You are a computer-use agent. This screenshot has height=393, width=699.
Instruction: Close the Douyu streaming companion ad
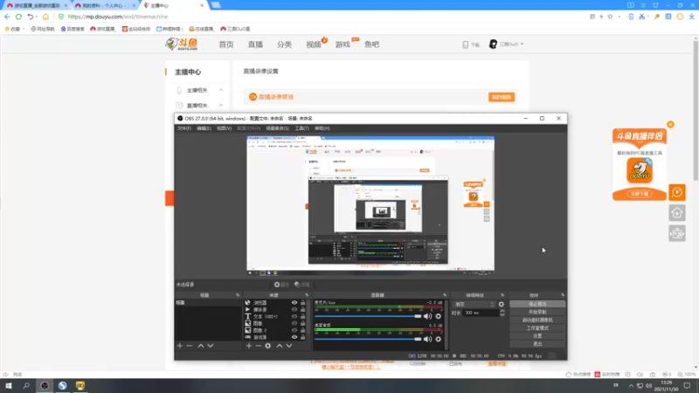(x=670, y=124)
